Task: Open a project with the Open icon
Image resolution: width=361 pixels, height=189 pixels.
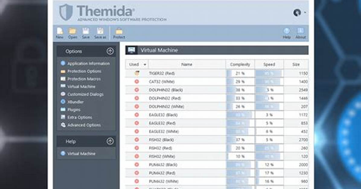Action: tap(72, 33)
